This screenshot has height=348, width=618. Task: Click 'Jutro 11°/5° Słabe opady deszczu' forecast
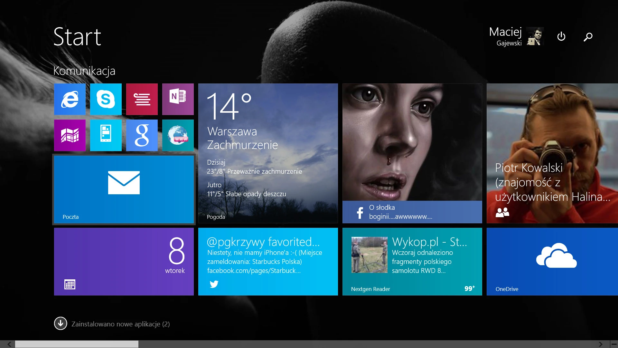pos(247,189)
